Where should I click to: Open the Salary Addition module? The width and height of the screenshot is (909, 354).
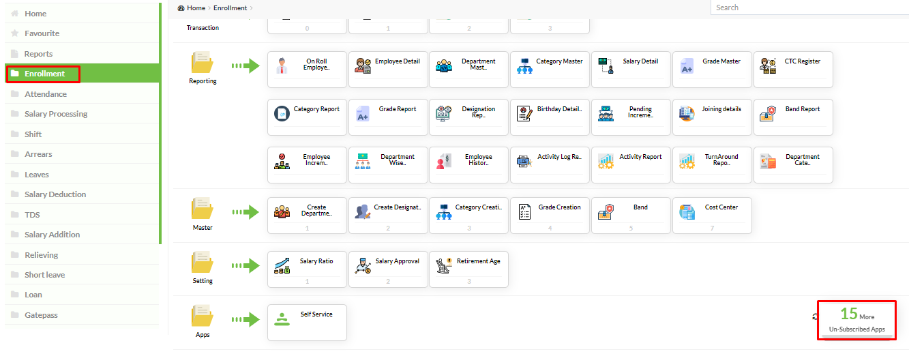tap(83, 235)
